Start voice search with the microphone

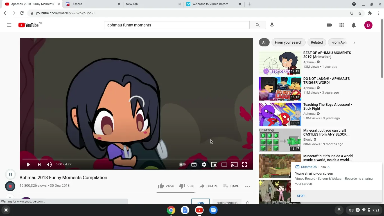coord(272,25)
